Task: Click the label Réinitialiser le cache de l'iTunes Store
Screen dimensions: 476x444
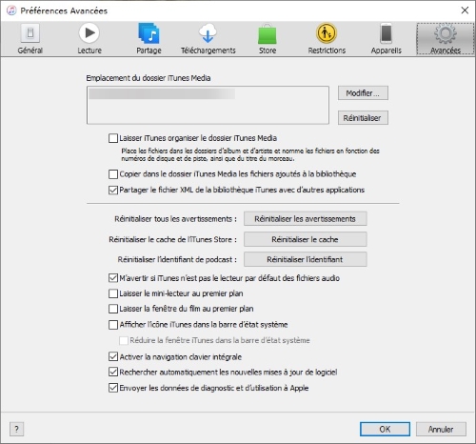Action: [x=172, y=239]
